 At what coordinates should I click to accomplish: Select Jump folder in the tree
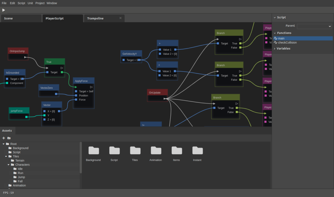tap(21, 177)
